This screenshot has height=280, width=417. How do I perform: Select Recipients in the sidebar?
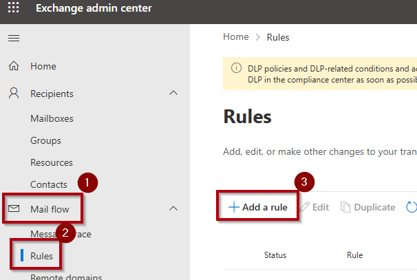click(52, 94)
